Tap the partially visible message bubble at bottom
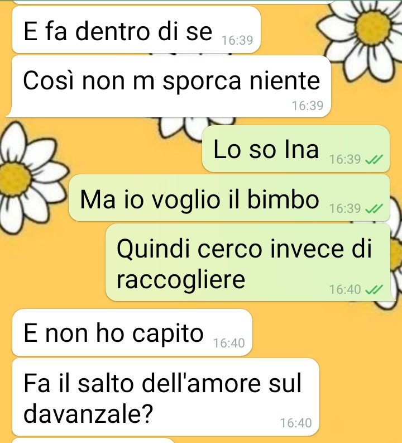This screenshot has width=402, height=443. (x=93, y=440)
